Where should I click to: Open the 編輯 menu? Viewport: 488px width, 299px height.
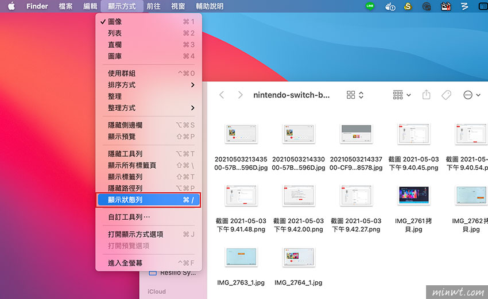pyautogui.click(x=90, y=6)
